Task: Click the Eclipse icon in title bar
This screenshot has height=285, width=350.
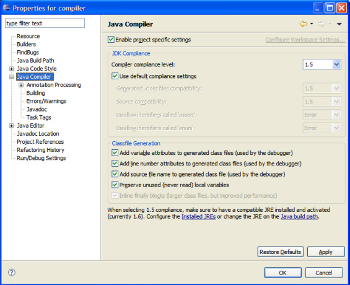Action: [6, 8]
